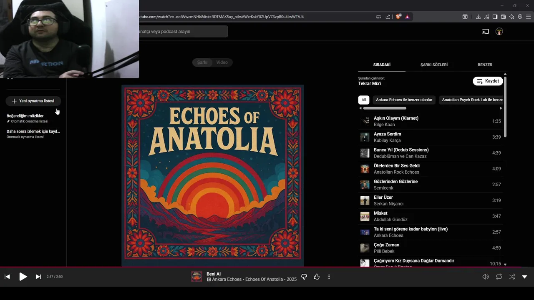This screenshot has width=534, height=300.
Task: Open the Ankara Echoes artist link in player bar
Action: click(x=227, y=279)
